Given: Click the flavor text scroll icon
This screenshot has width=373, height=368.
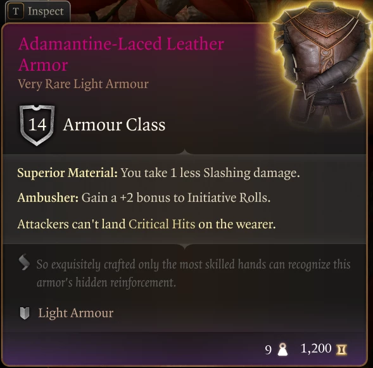Looking at the screenshot, I should (x=24, y=262).
